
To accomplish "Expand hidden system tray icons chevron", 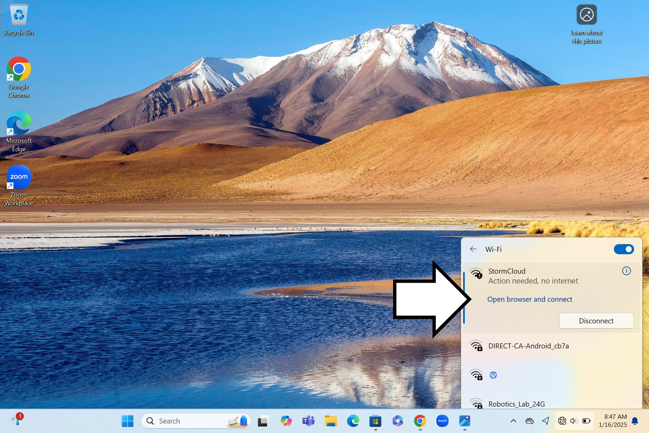I will coord(513,421).
